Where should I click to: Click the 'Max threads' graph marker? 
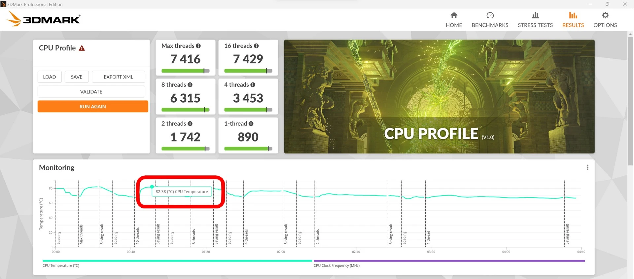(x=81, y=234)
